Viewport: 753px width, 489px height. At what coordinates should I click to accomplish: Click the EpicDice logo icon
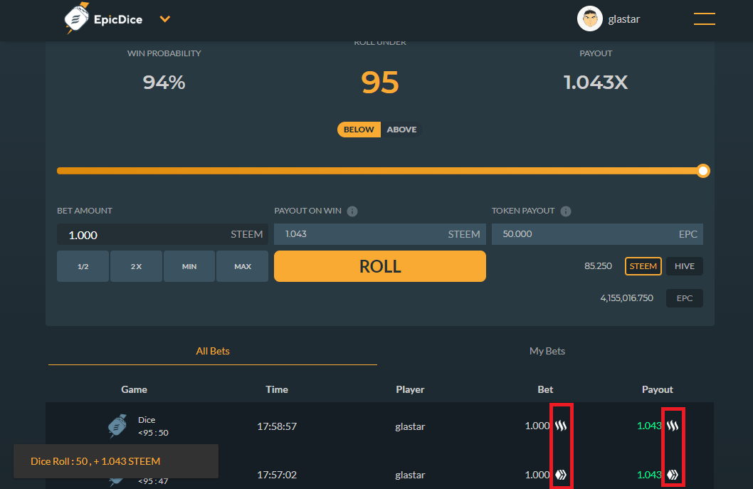(x=77, y=19)
